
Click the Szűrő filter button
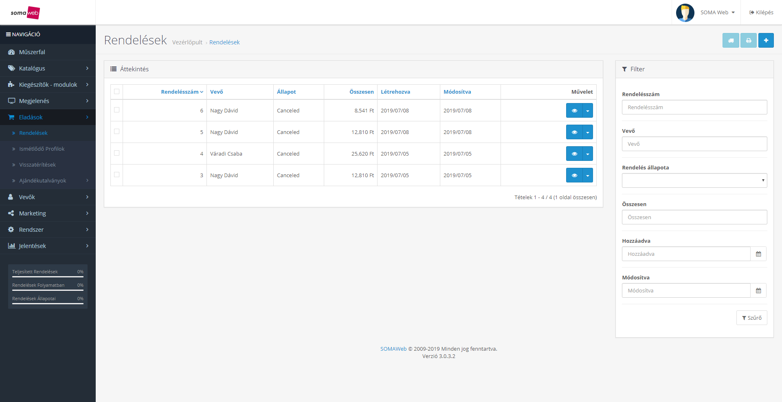pyautogui.click(x=751, y=318)
